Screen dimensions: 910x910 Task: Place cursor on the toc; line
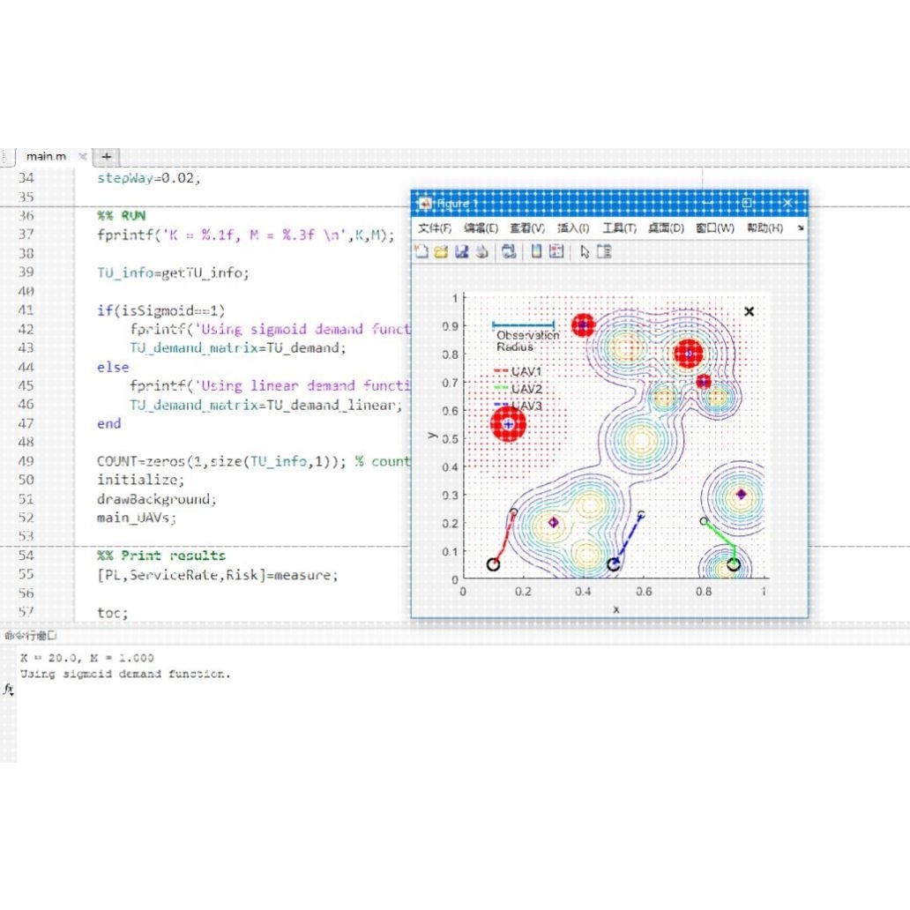coord(113,612)
